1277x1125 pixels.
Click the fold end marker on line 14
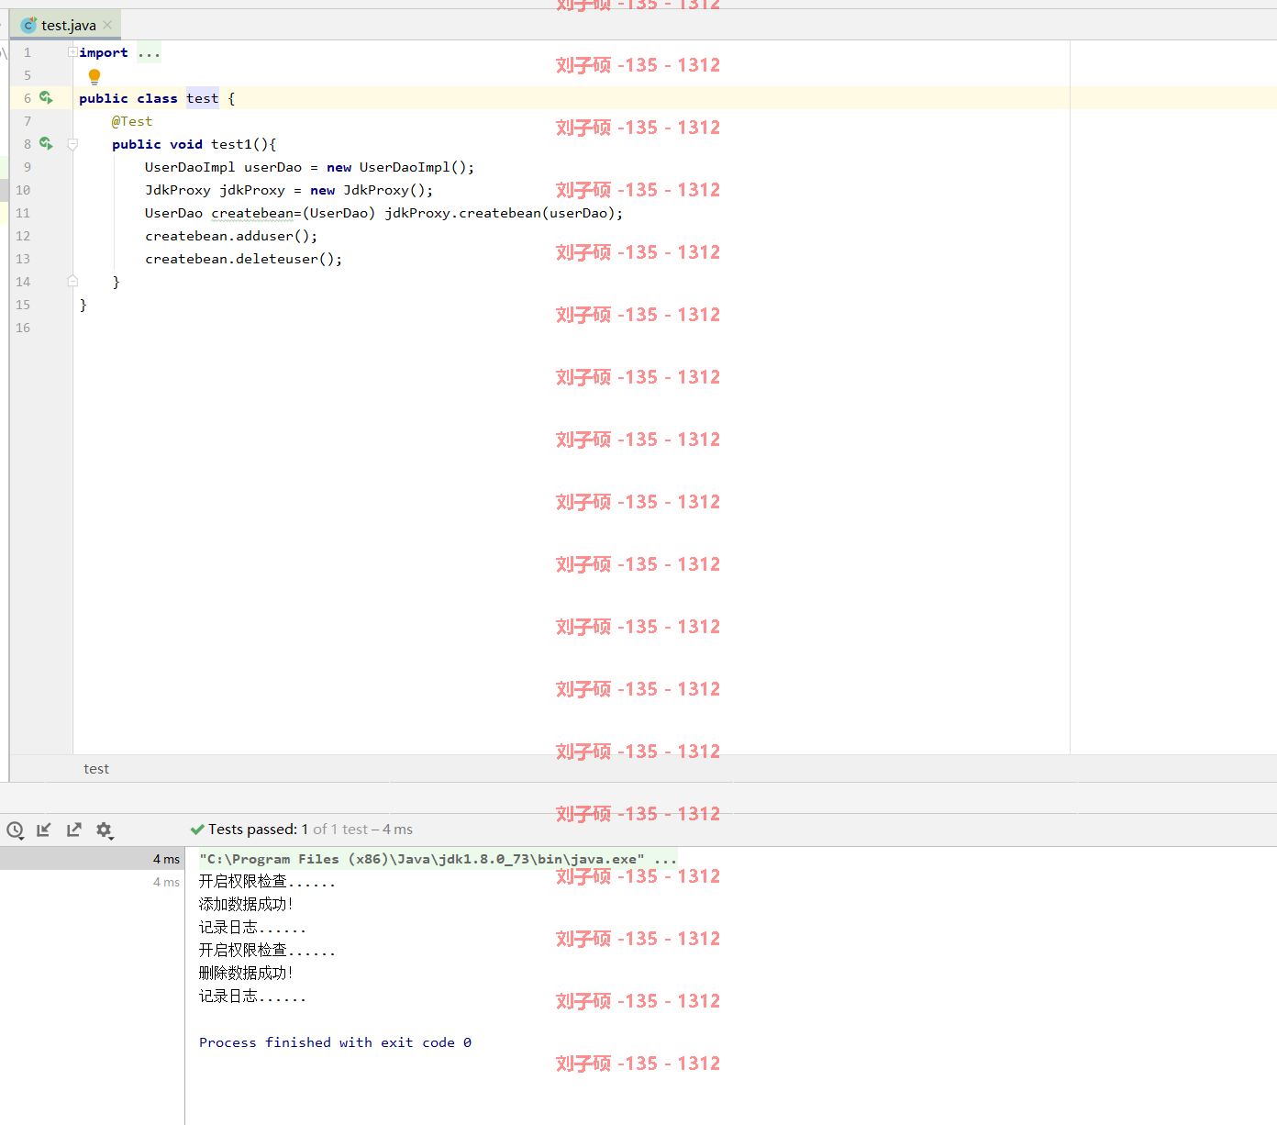coord(72,282)
